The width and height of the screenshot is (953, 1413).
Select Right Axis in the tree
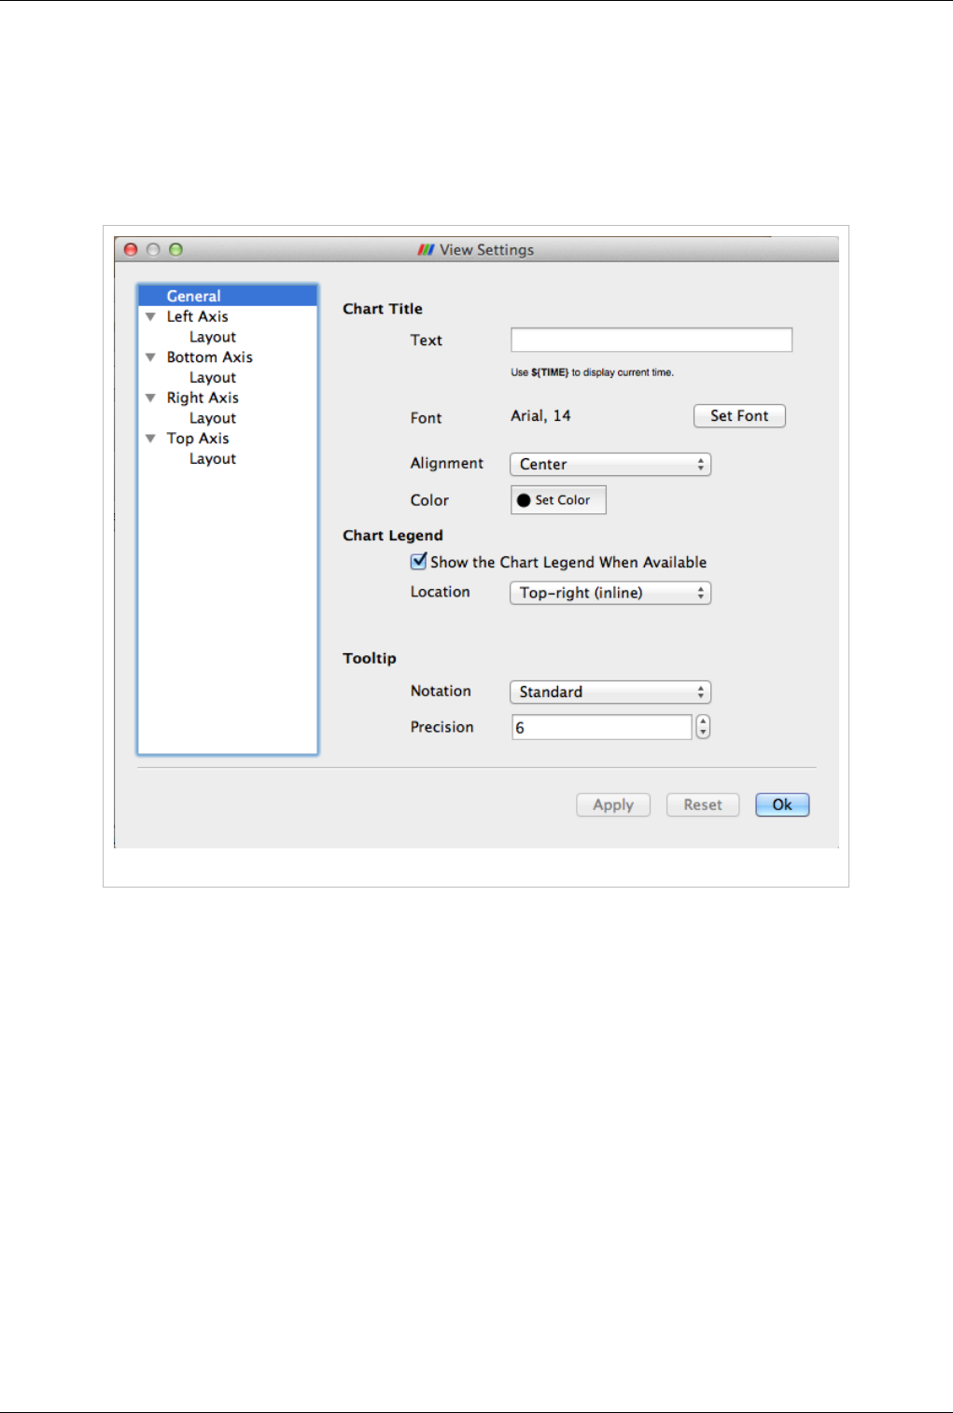click(x=203, y=398)
